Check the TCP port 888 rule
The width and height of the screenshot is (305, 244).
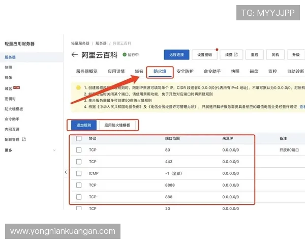(x=79, y=197)
